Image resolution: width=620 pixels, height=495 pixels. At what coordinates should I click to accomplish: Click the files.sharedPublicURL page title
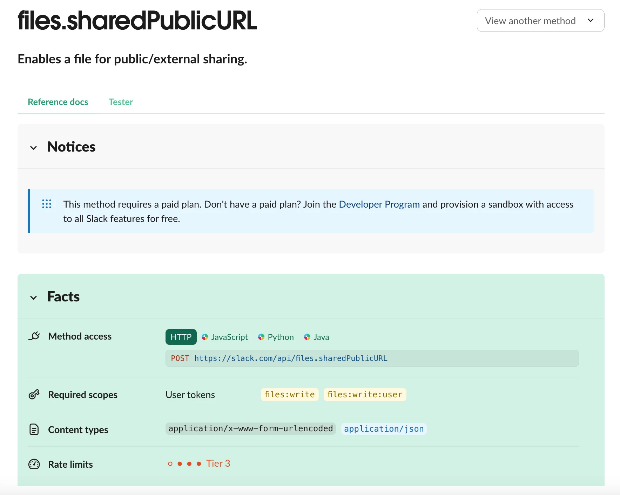point(137,20)
